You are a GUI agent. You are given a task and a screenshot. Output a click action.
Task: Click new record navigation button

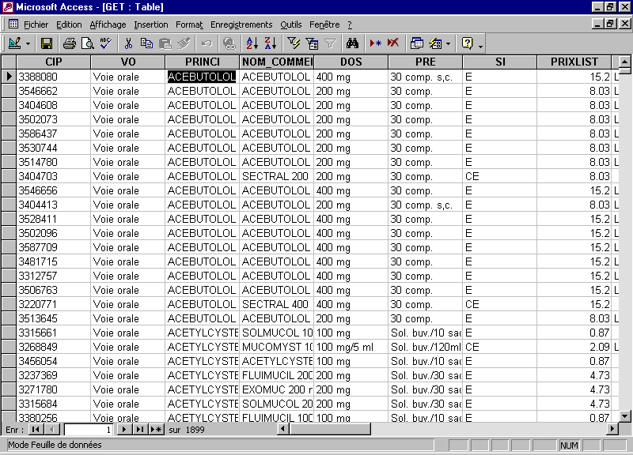tap(156, 429)
